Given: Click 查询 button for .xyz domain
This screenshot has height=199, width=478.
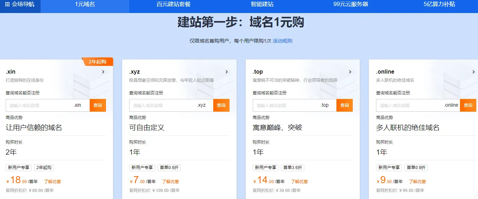Looking at the screenshot, I should pyautogui.click(x=221, y=105).
